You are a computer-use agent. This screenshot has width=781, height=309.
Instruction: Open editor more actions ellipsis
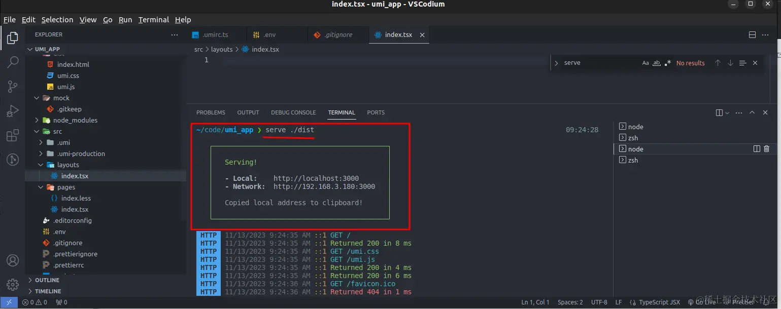coord(765,35)
